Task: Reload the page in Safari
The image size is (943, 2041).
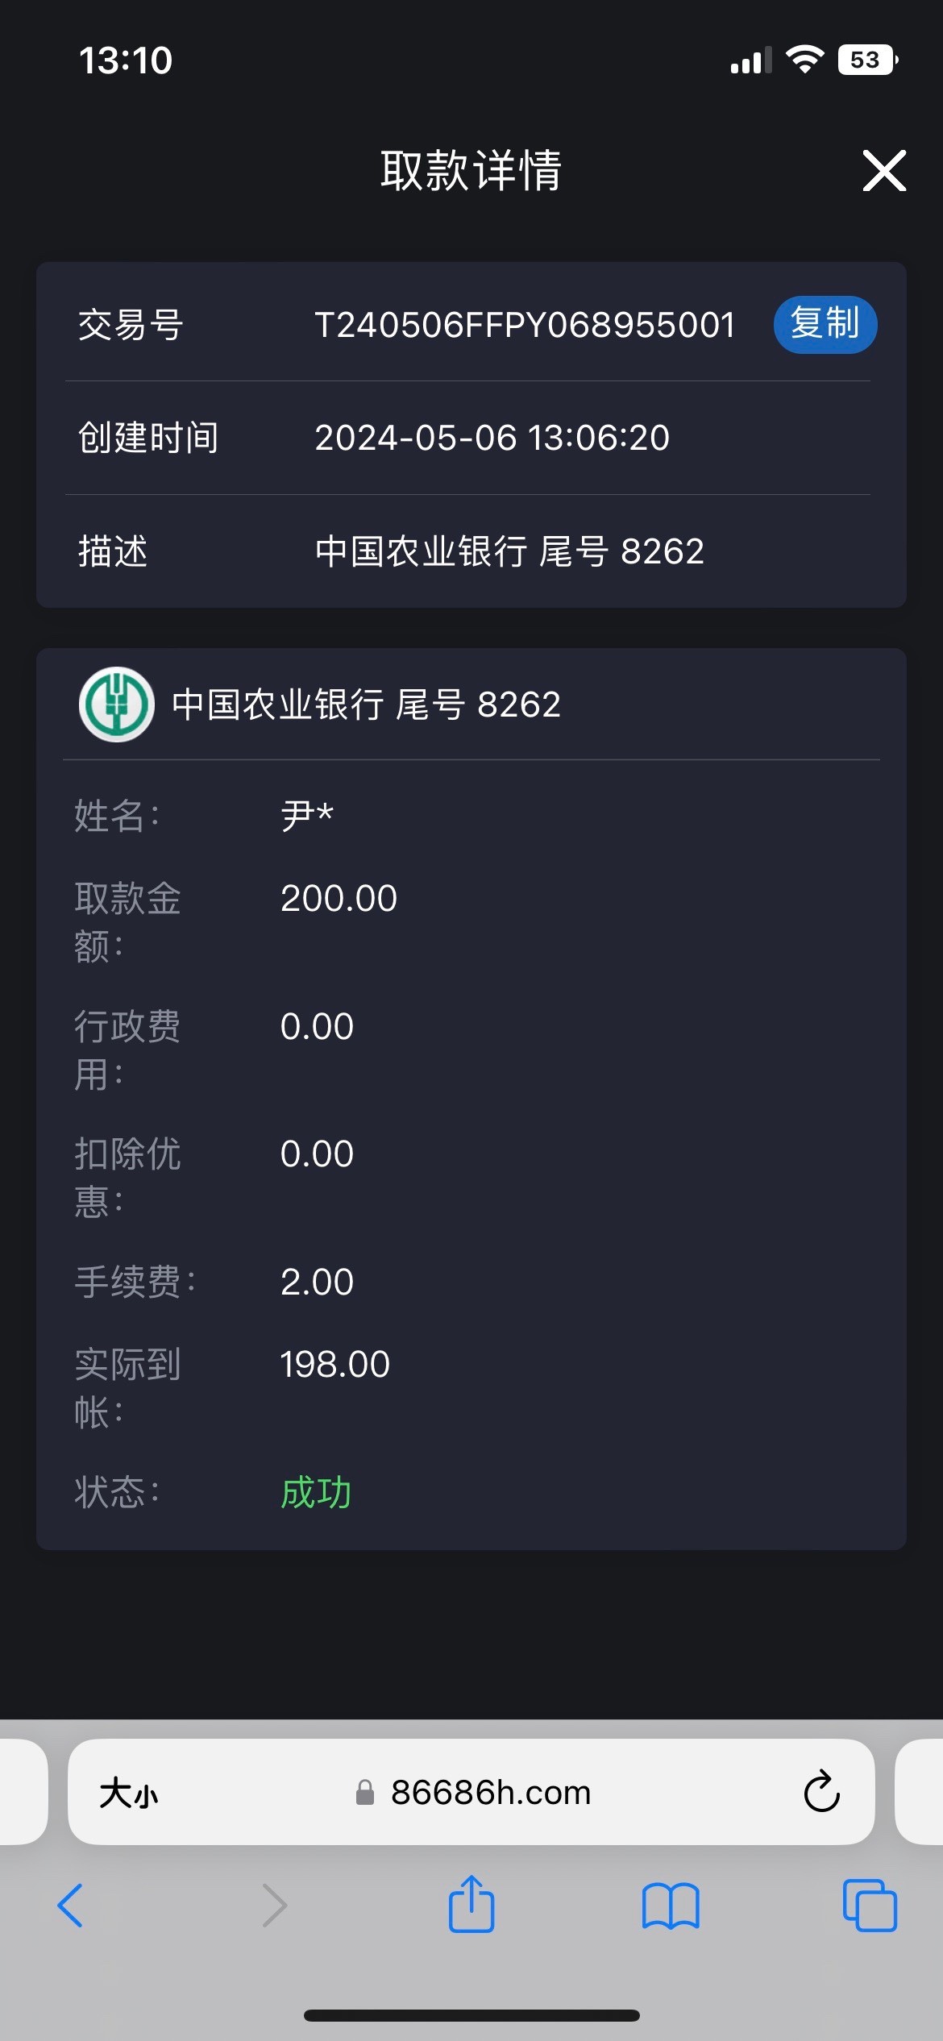Action: [x=821, y=1792]
